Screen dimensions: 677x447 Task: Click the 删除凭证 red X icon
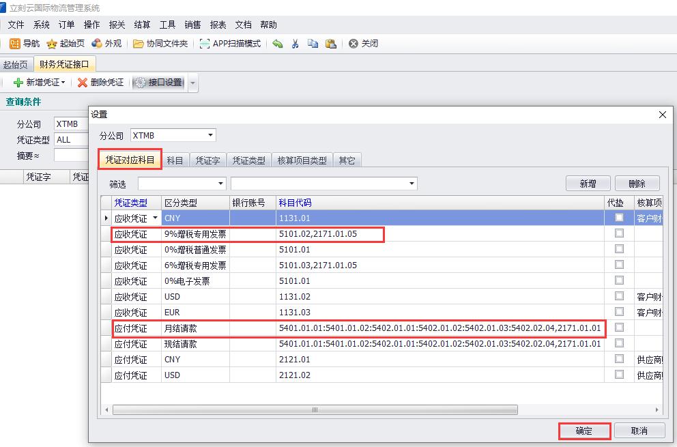83,83
